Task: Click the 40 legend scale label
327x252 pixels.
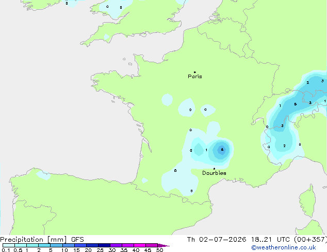Action: tap(136, 250)
